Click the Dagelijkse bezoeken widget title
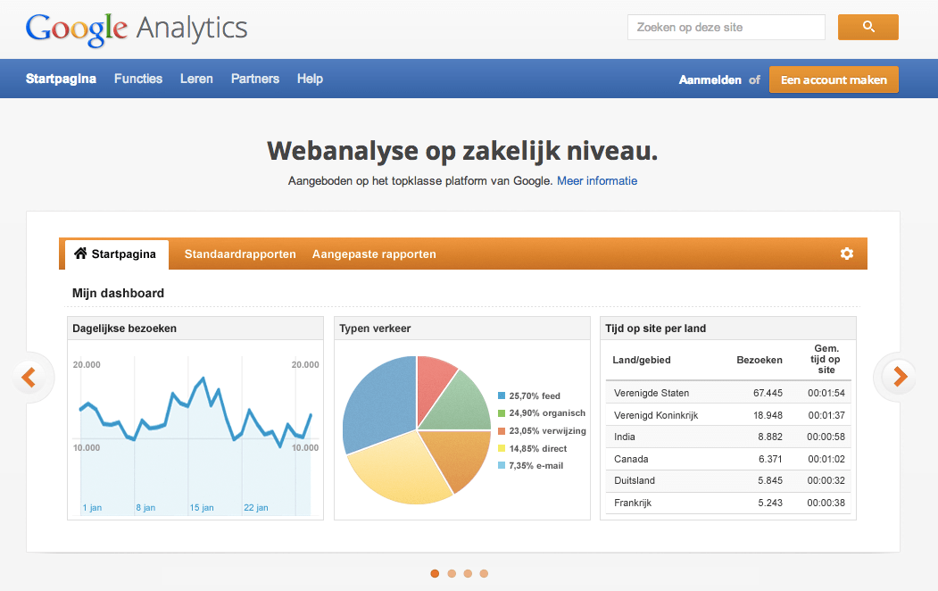 pos(124,329)
